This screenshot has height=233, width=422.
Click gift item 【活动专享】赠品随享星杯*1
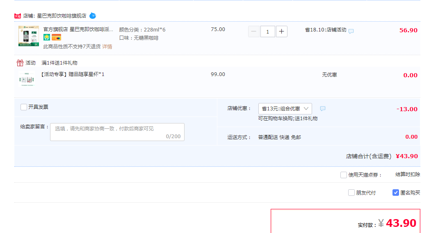coord(72,74)
